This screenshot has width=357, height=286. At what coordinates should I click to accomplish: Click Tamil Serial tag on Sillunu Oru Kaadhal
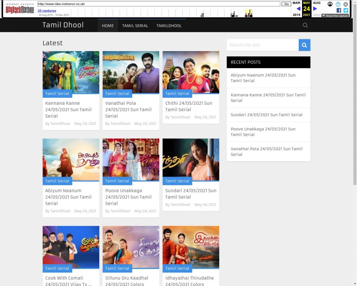click(117, 268)
